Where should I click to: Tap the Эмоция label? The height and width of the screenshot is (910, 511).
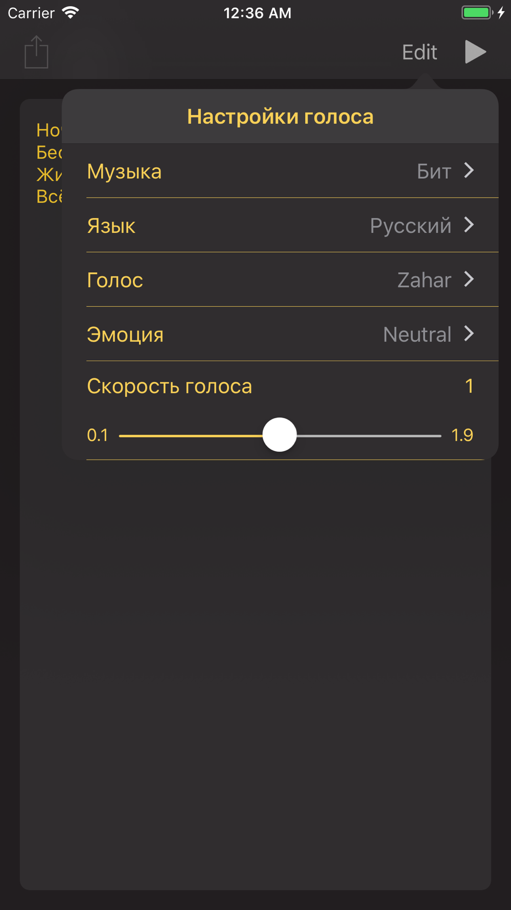tap(125, 335)
